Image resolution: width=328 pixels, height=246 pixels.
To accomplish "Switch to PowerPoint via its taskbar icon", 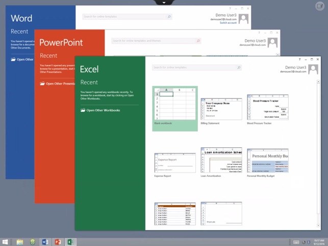I will pos(58,242).
